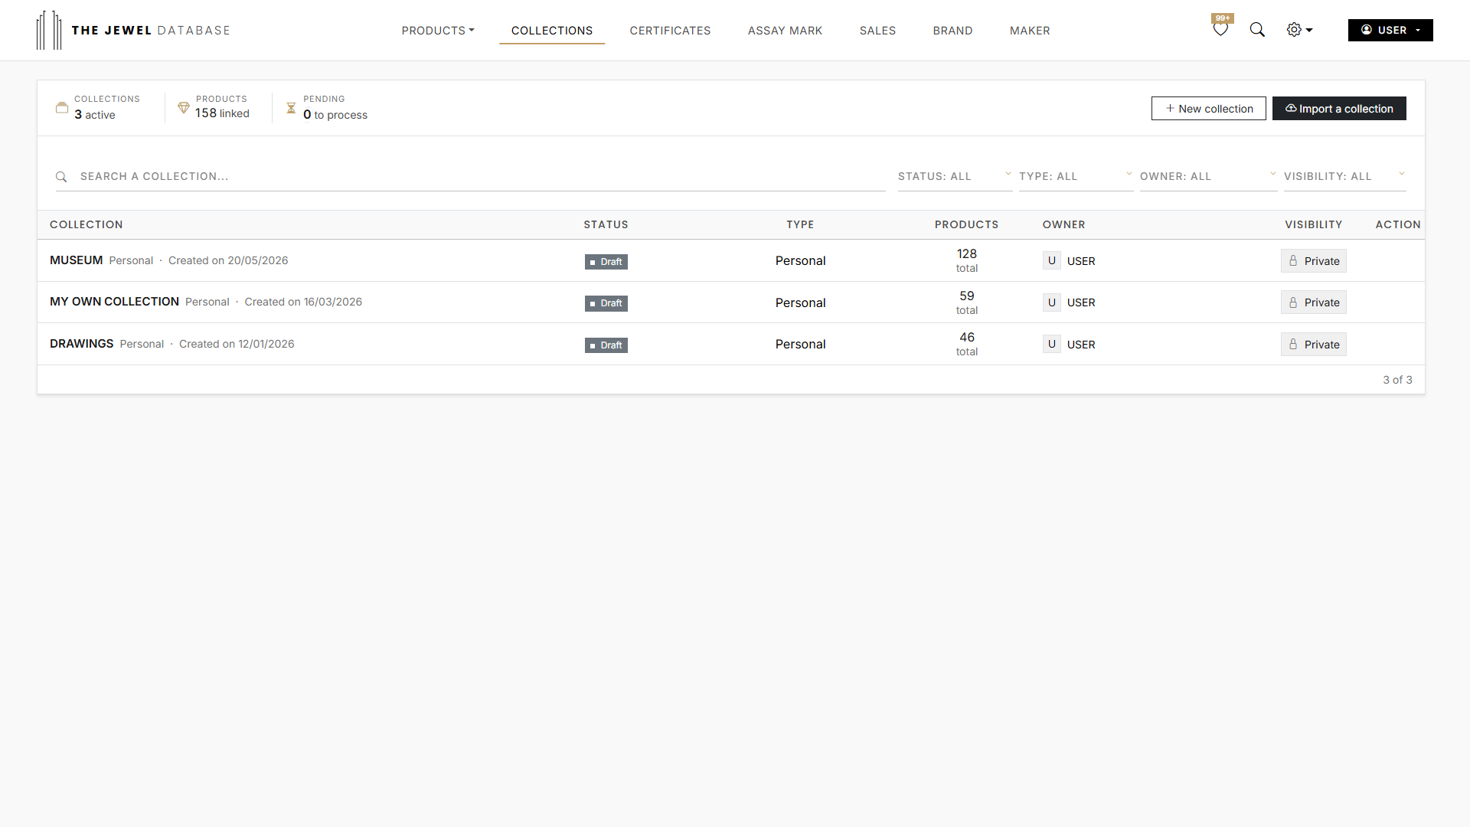Image resolution: width=1470 pixels, height=827 pixels.
Task: Open the Certificates tab
Action: coord(670,31)
